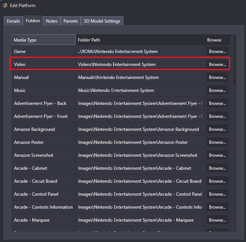Select the Video media type cell
This screenshot has height=242, width=246.
pyautogui.click(x=43, y=64)
